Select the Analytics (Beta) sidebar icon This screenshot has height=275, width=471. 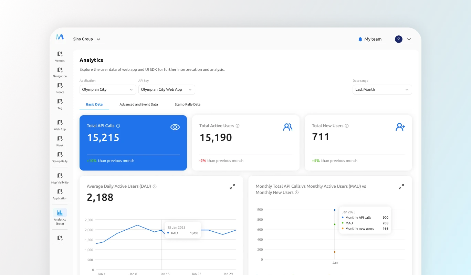coord(60,213)
